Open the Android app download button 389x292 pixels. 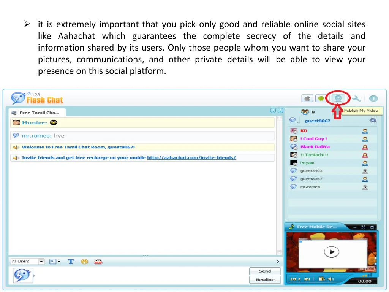(x=321, y=98)
